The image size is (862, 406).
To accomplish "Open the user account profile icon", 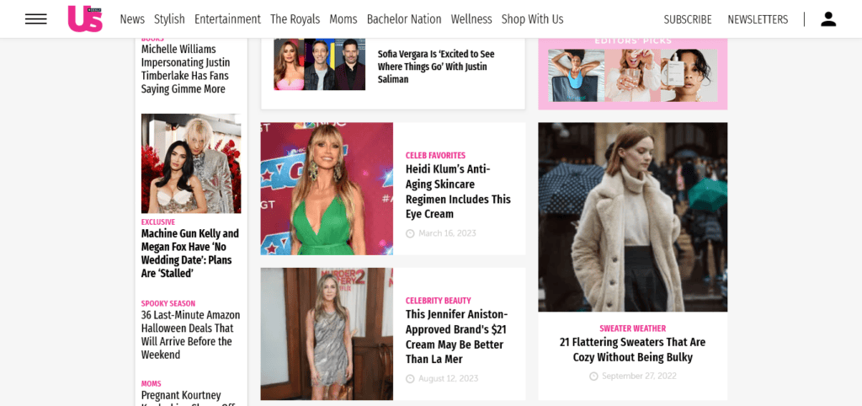I will click(x=828, y=19).
